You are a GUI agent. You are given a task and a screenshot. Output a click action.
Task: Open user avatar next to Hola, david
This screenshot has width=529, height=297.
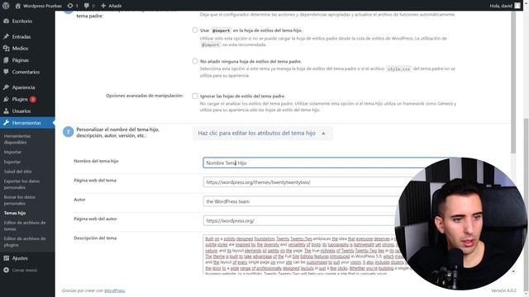(517, 6)
